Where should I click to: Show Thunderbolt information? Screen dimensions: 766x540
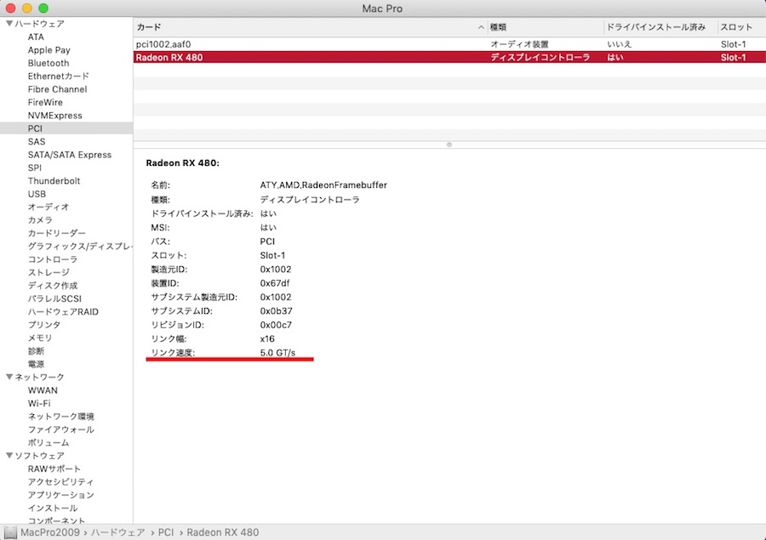click(54, 181)
